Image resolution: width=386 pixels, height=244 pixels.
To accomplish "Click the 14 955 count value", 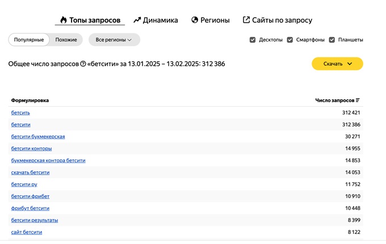I will point(353,149).
